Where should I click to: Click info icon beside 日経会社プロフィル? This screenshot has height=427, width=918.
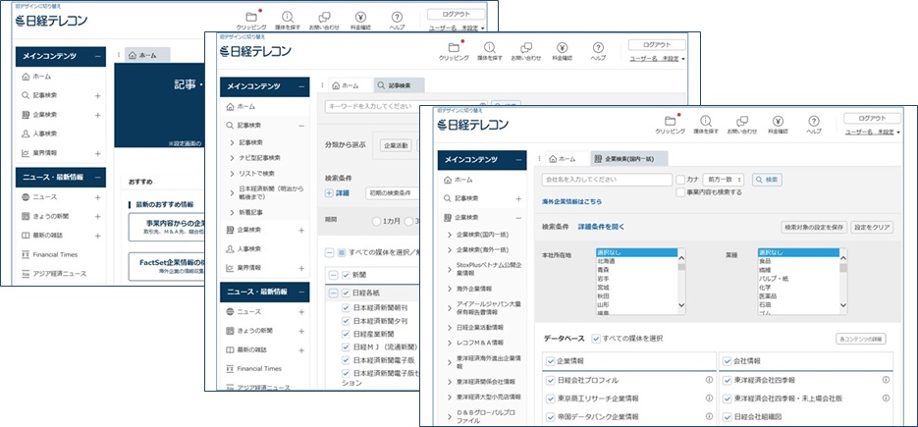click(x=709, y=380)
